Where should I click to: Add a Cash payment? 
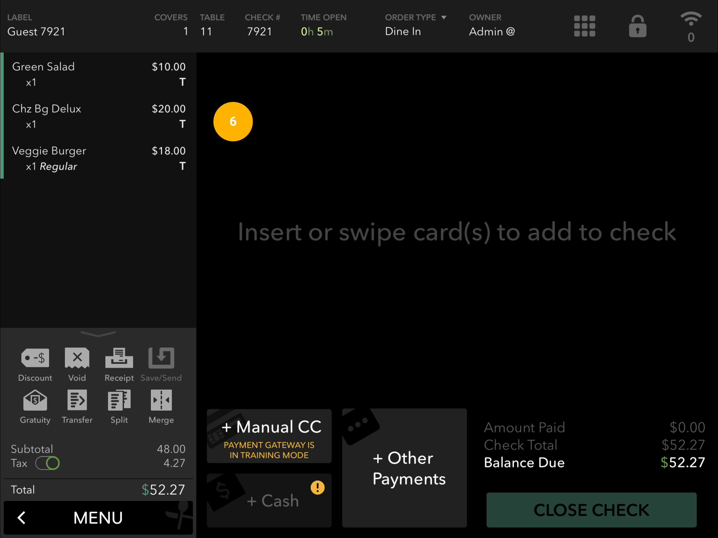269,500
